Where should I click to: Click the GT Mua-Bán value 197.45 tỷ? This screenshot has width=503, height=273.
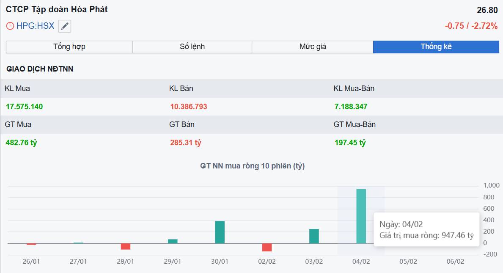click(350, 143)
